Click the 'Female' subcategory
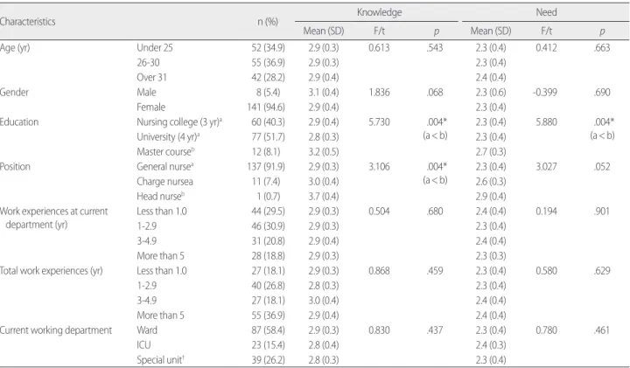Viewport: 630px width, 368px height. pyautogui.click(x=150, y=108)
